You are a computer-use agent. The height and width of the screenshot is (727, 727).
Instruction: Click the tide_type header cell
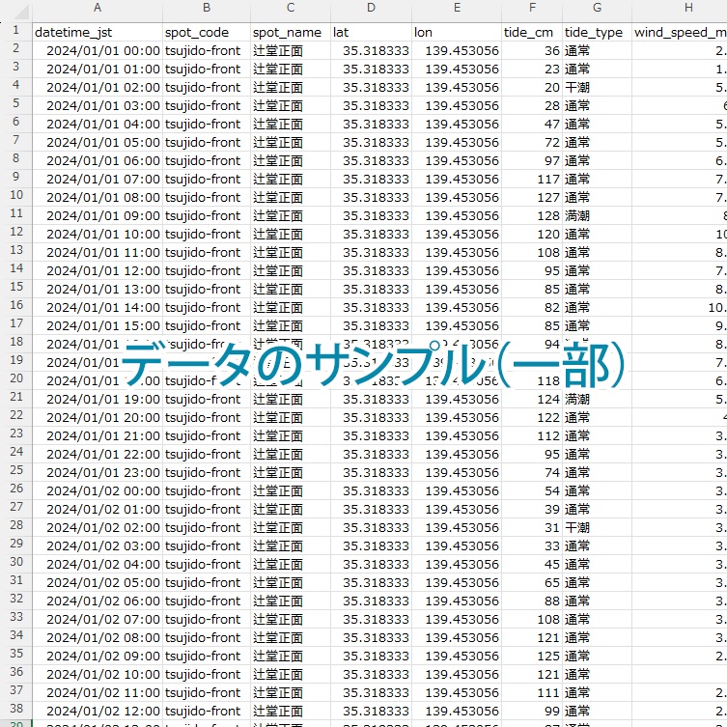(x=598, y=33)
